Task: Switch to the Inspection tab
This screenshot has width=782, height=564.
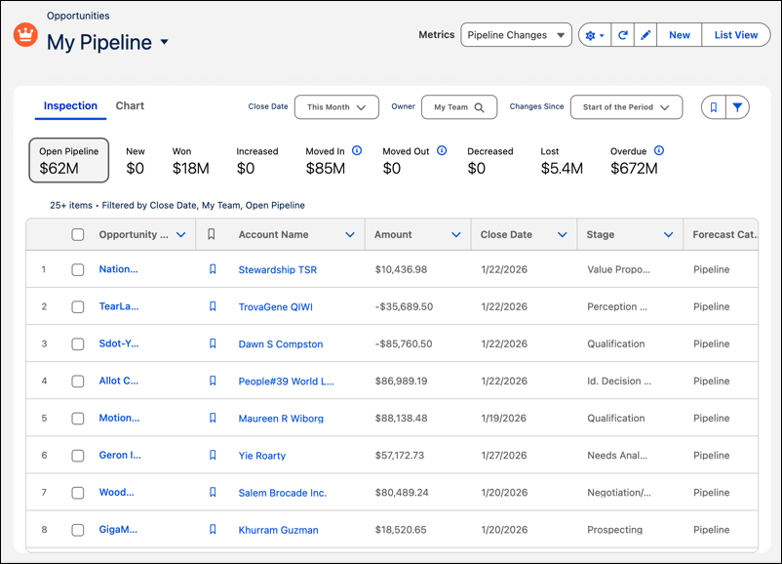Action: [70, 105]
